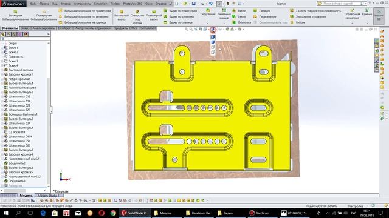Expand the Листовой металл feature node
389x218 pixels.
tap(2, 70)
